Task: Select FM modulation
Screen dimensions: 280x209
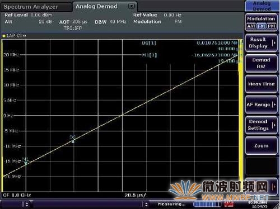Action: click(261, 26)
